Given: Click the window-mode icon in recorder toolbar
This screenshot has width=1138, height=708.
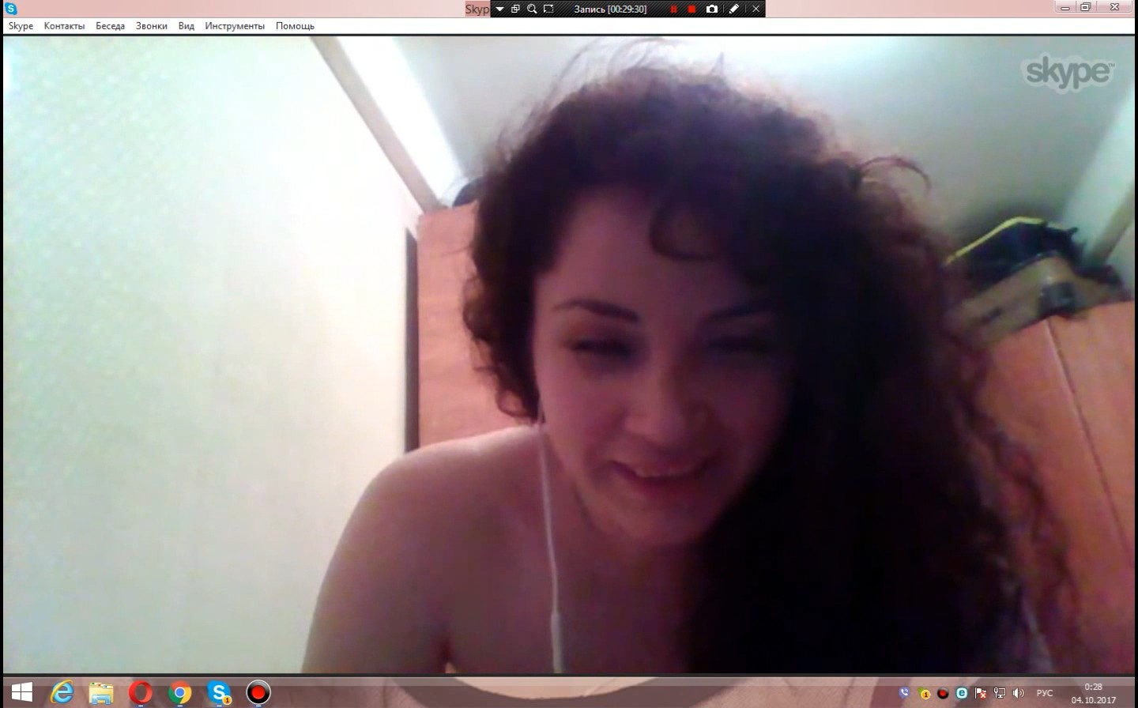Looking at the screenshot, I should click(x=515, y=9).
